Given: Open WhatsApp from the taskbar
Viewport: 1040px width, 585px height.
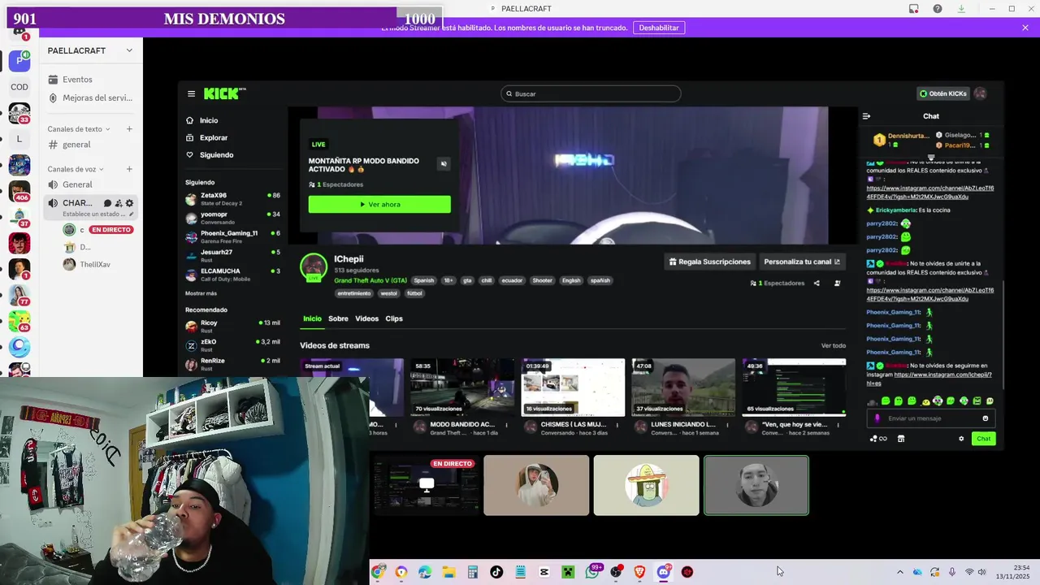Looking at the screenshot, I should coord(592,572).
